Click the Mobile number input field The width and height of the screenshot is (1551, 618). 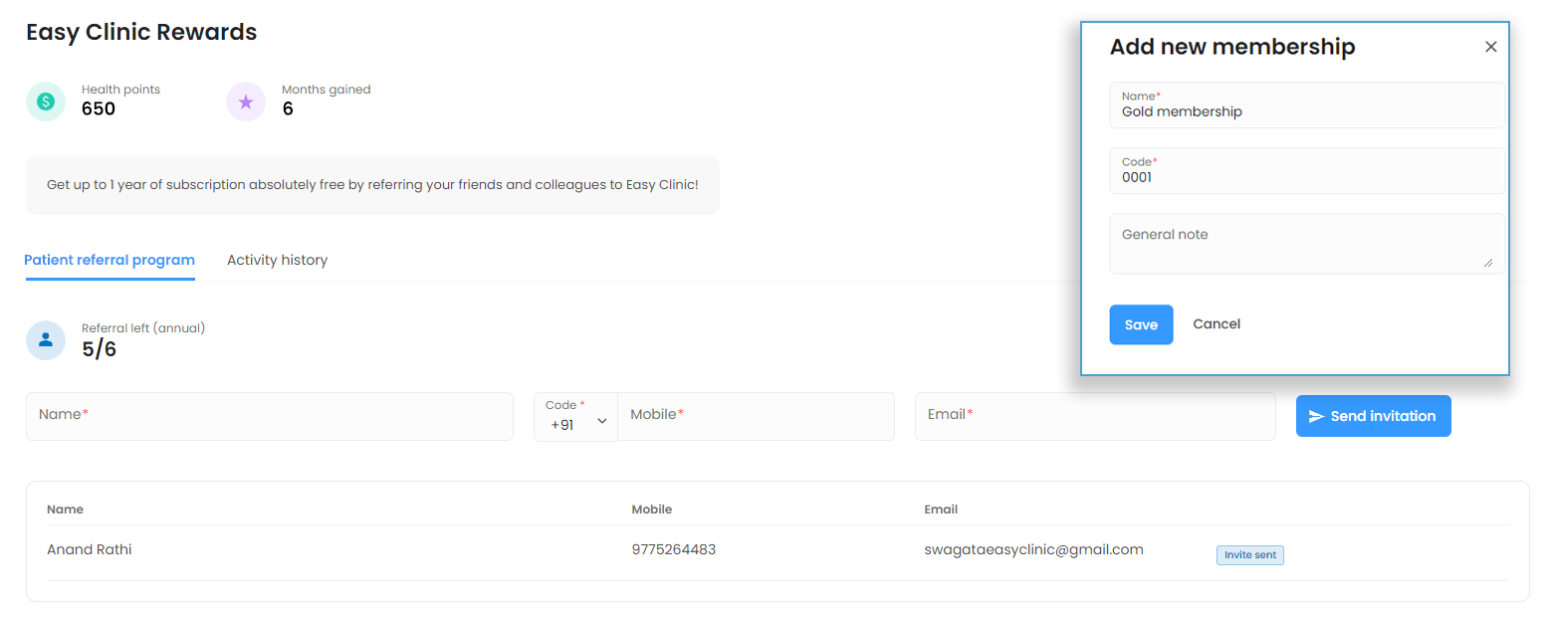755,416
